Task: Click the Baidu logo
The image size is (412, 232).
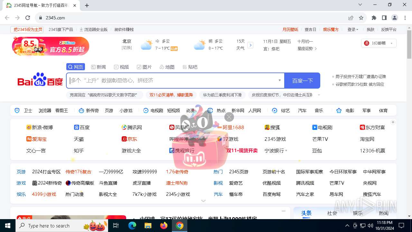Action: coord(40,80)
